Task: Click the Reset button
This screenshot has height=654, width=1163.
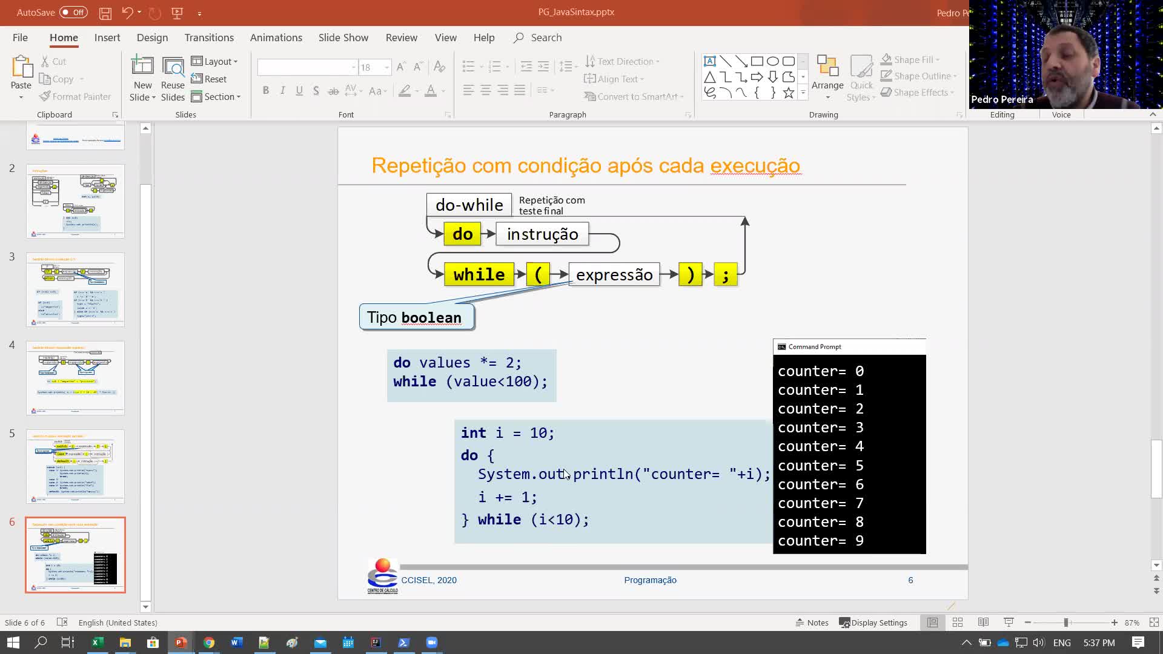Action: coord(209,79)
